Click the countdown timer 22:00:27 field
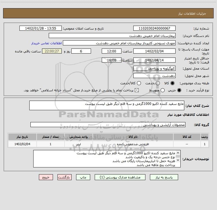Viewport: 217px width, 210px height. click(x=52, y=51)
